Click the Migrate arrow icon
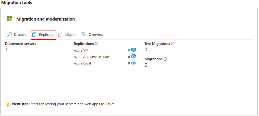 (60, 35)
